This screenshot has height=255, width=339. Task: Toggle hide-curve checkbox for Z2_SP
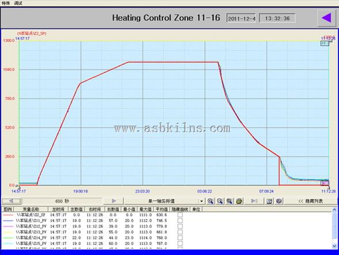tap(180, 215)
